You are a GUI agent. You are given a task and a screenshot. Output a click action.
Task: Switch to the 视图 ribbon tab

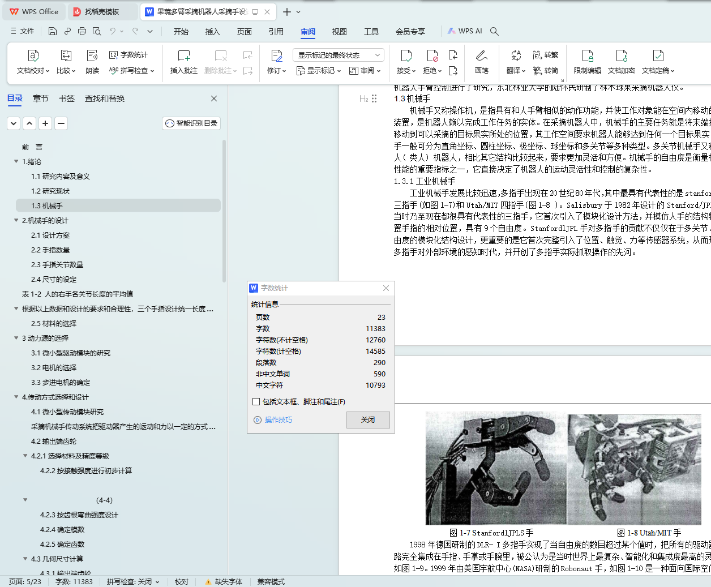pyautogui.click(x=339, y=32)
